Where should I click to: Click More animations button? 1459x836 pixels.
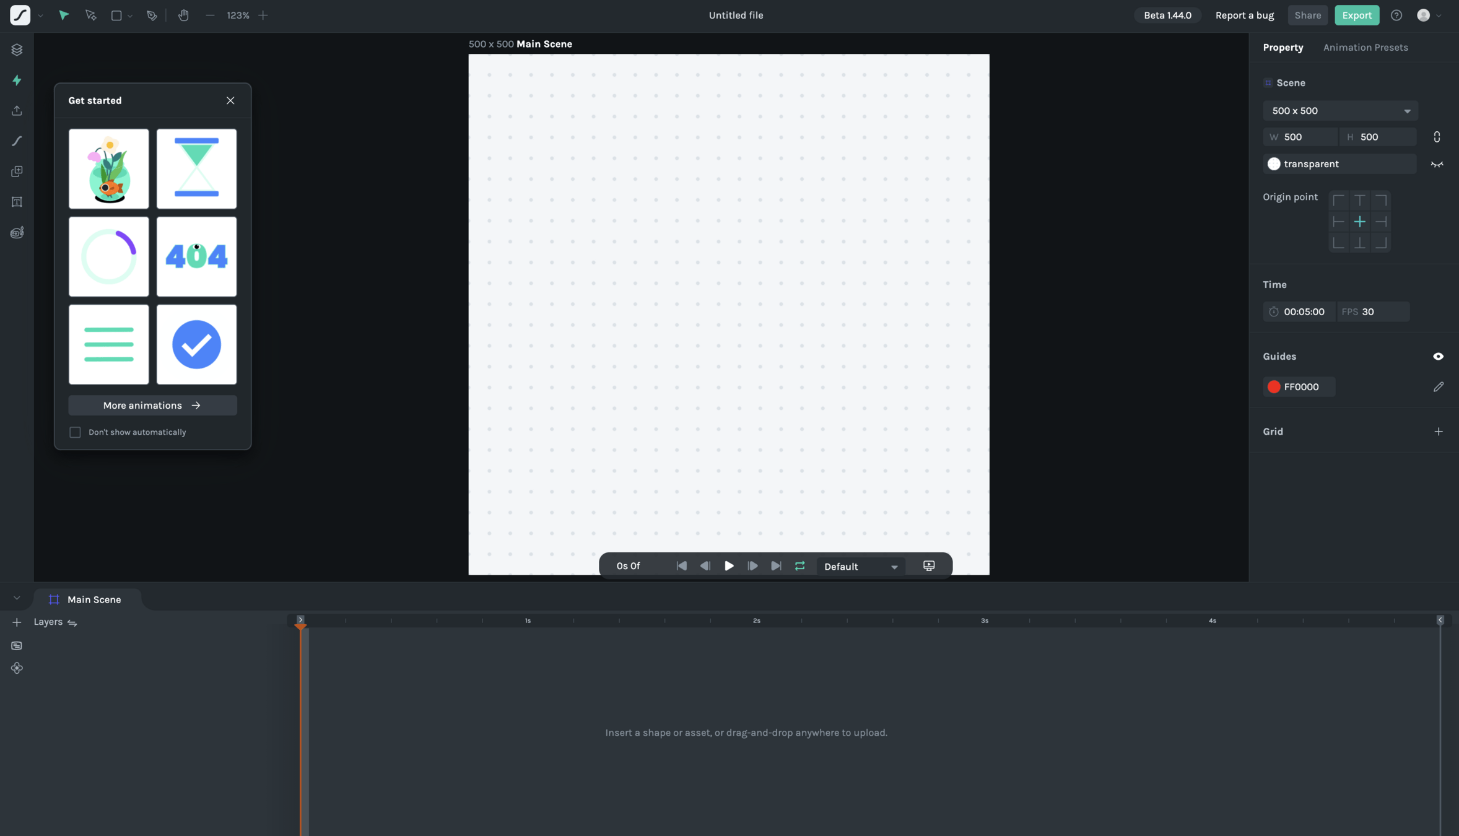click(152, 406)
